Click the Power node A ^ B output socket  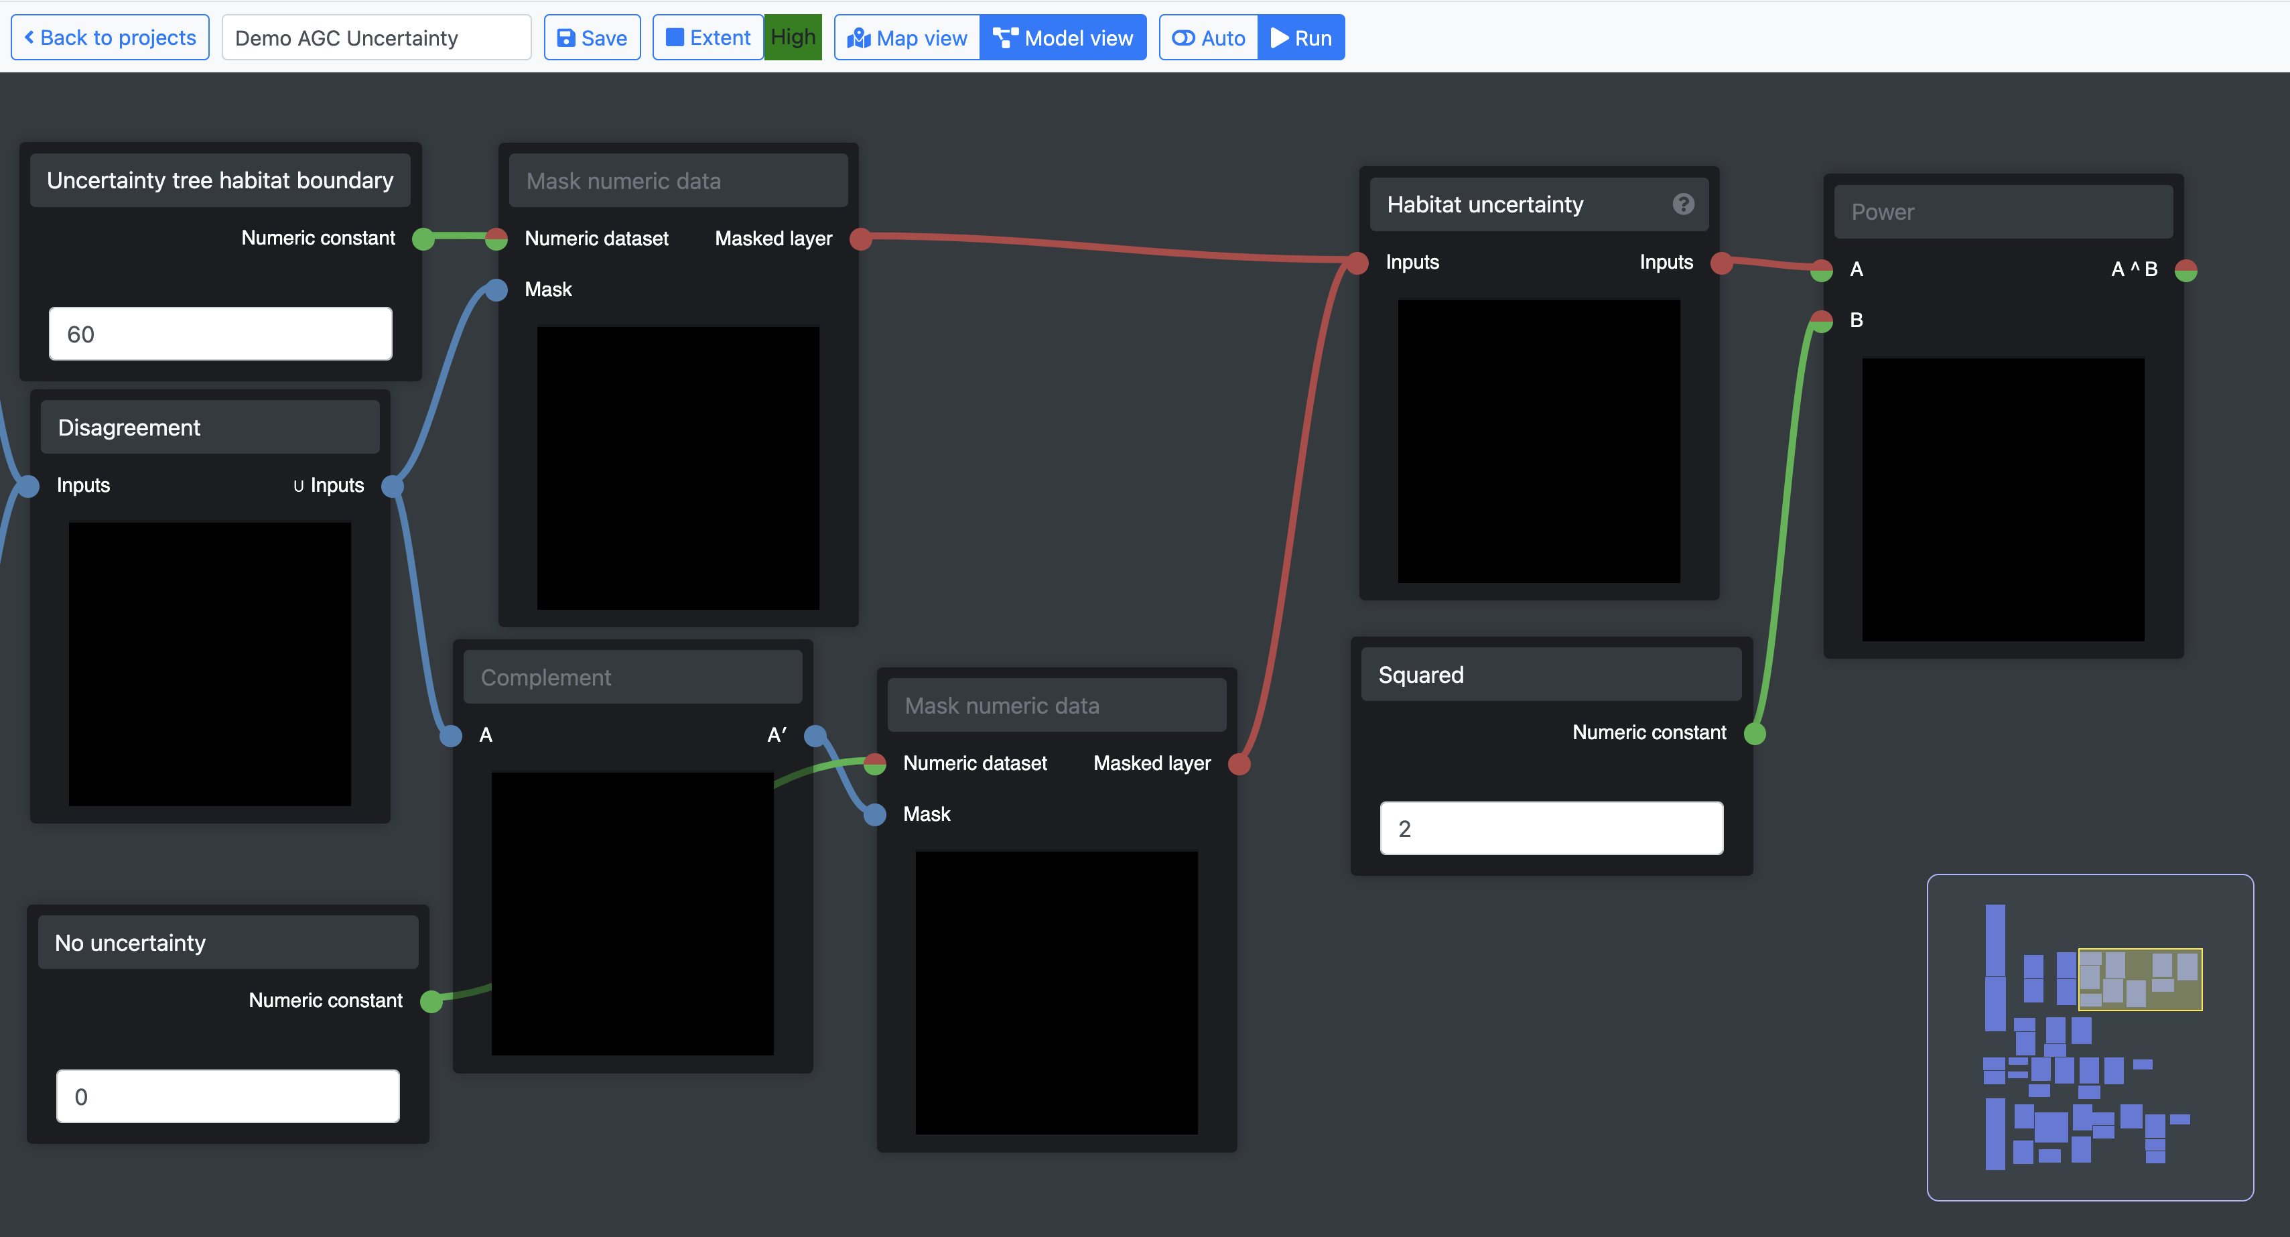(2186, 270)
